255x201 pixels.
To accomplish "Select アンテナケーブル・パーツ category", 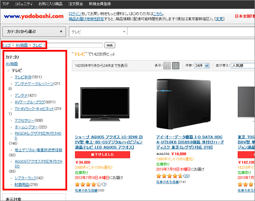I will coord(34,84).
